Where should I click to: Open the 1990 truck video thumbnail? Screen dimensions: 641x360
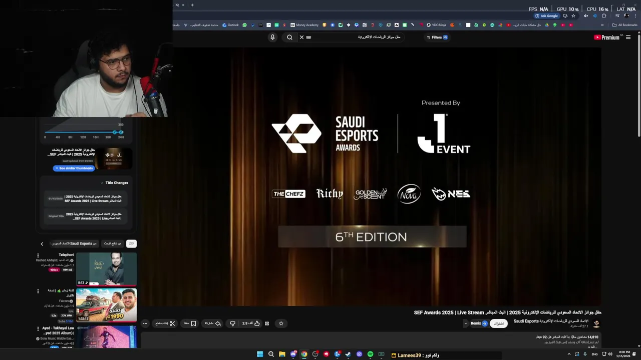106,305
